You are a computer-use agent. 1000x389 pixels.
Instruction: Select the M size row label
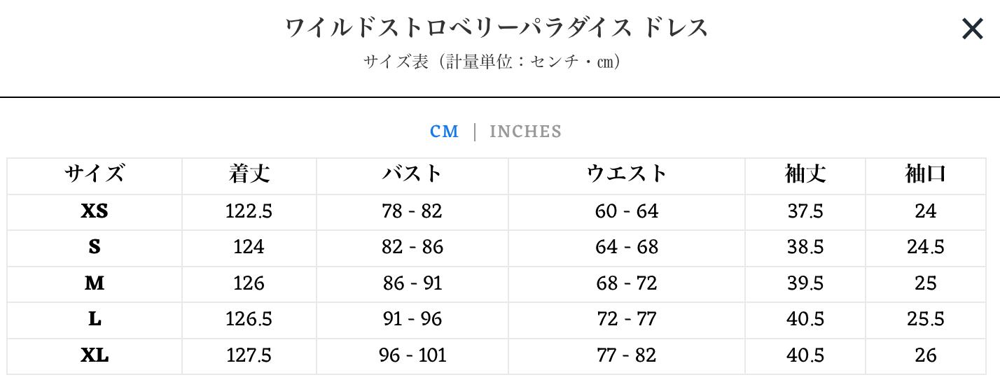click(95, 283)
